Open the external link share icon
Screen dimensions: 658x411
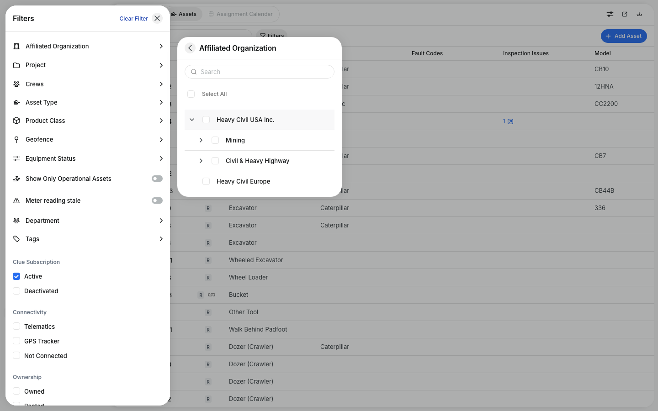click(625, 14)
